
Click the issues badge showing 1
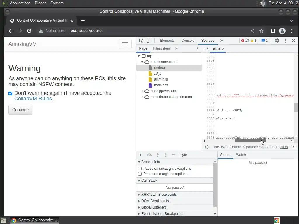click(265, 41)
